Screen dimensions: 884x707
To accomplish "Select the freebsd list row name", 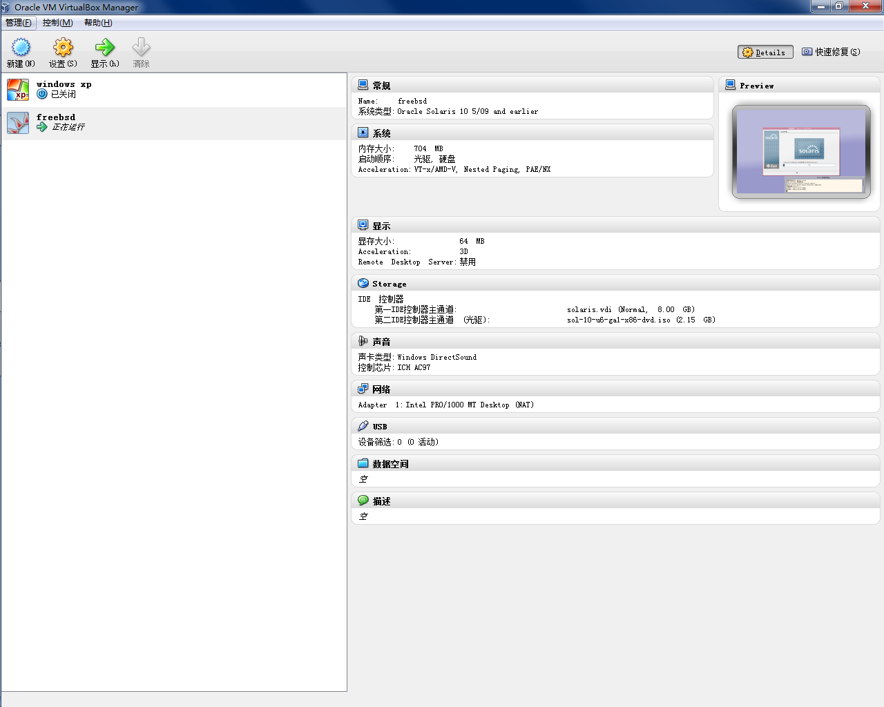I will coord(56,117).
